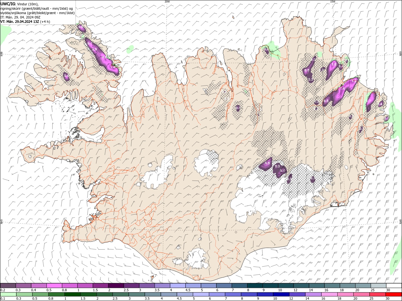Screen dimensions: 402x301
Task: Click the top-row legend number 2.5
Action: (126, 290)
